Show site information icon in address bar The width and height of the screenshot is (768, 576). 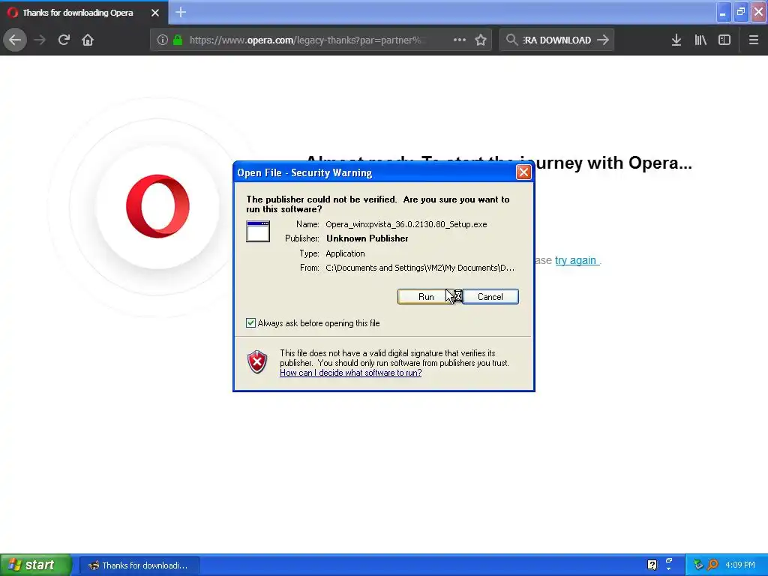click(x=163, y=40)
